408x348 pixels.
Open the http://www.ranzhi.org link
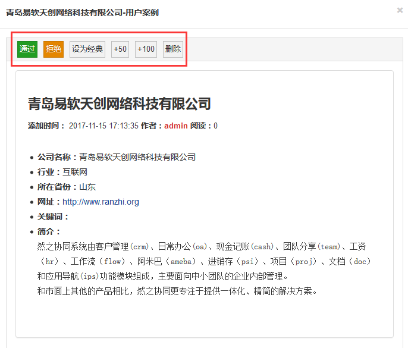coord(101,202)
